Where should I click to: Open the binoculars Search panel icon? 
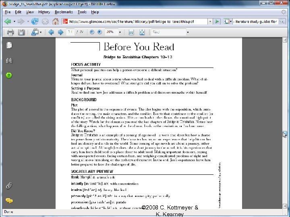tap(9, 61)
